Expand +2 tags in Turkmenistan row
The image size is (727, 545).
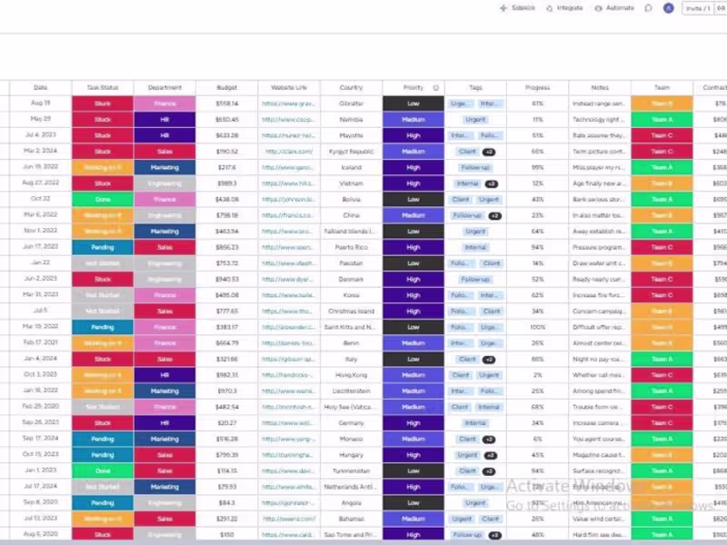489,471
